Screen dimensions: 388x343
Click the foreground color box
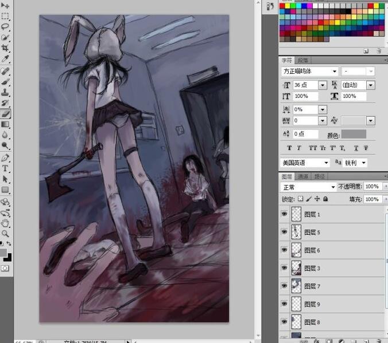pyautogui.click(x=3, y=253)
